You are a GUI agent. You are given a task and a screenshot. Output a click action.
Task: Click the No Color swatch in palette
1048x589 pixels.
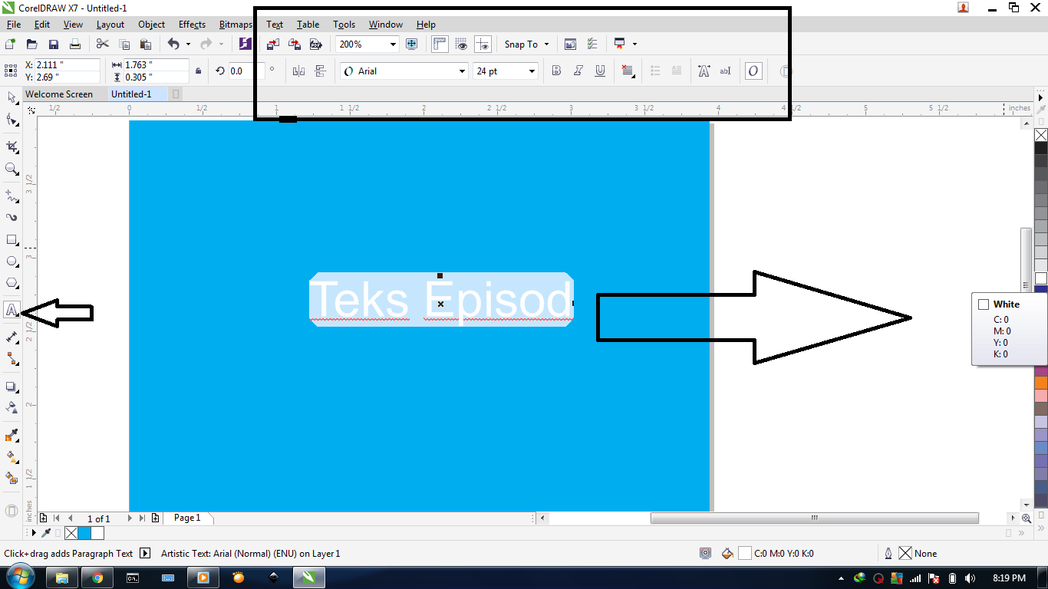(x=1041, y=135)
